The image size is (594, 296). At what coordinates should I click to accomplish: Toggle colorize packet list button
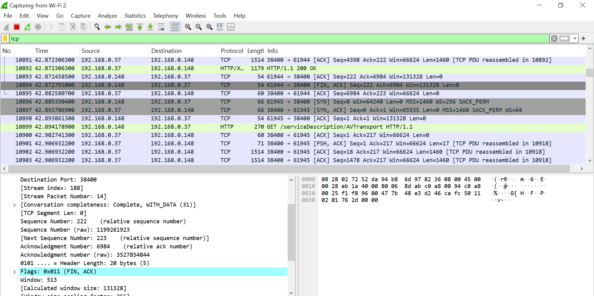pos(175,27)
